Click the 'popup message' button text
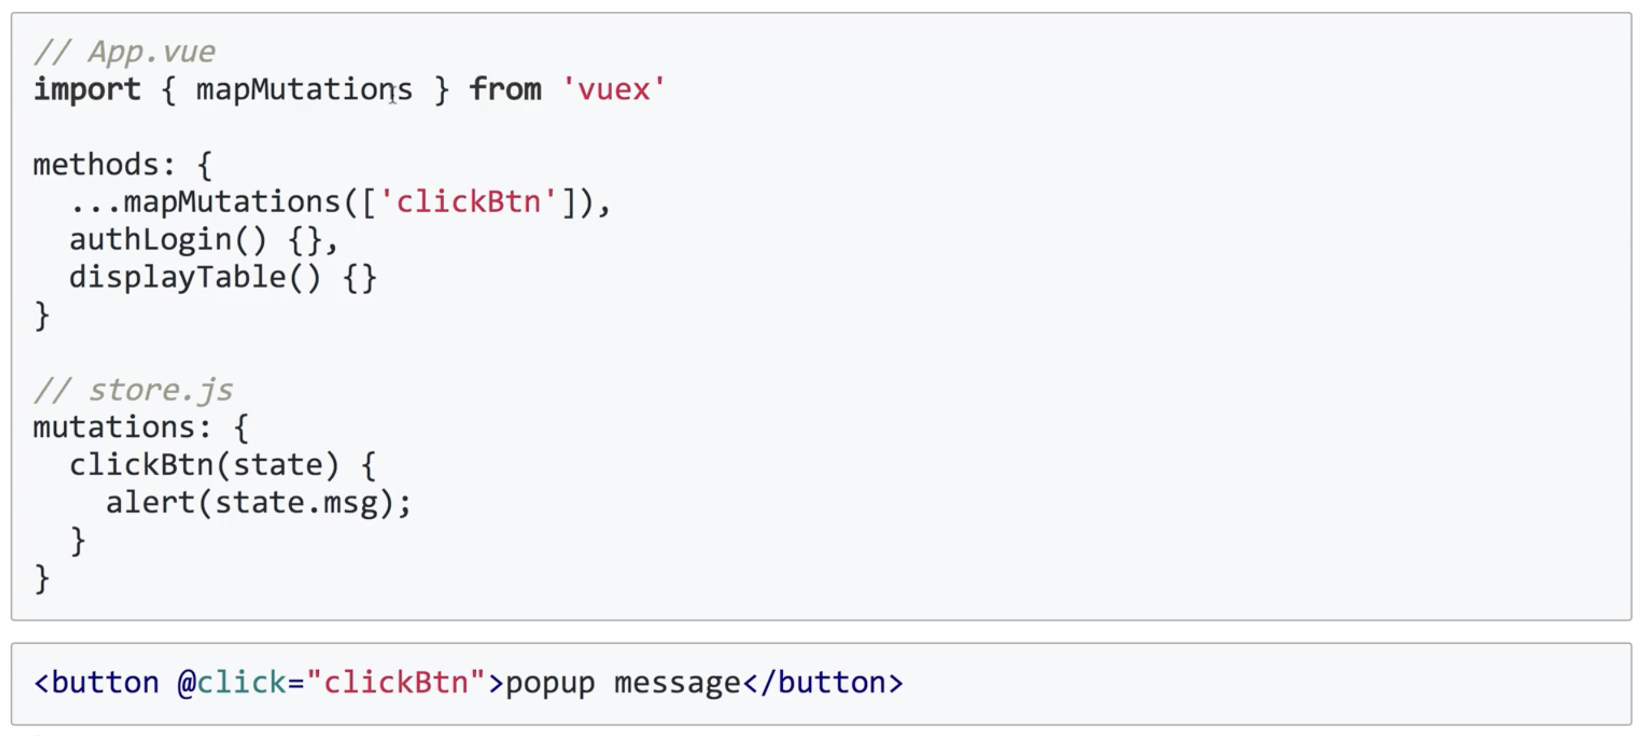Viewport: 1644px width, 736px height. pyautogui.click(x=623, y=684)
